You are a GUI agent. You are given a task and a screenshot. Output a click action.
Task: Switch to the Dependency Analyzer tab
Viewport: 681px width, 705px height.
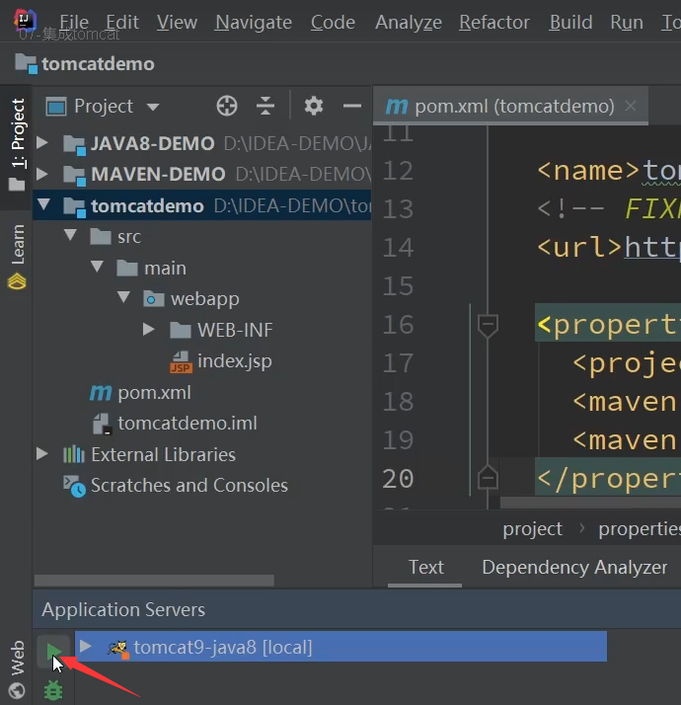pyautogui.click(x=574, y=568)
